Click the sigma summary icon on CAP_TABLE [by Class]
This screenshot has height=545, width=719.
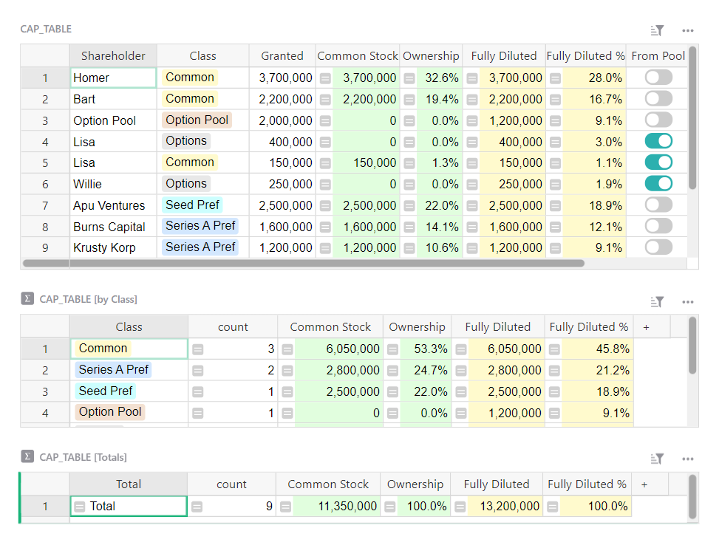pyautogui.click(x=27, y=298)
